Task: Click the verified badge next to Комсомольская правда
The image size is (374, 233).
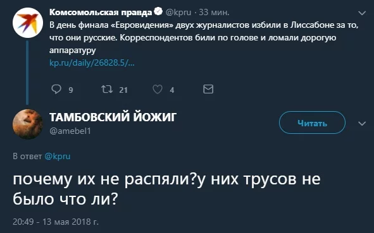Action: pyautogui.click(x=158, y=11)
